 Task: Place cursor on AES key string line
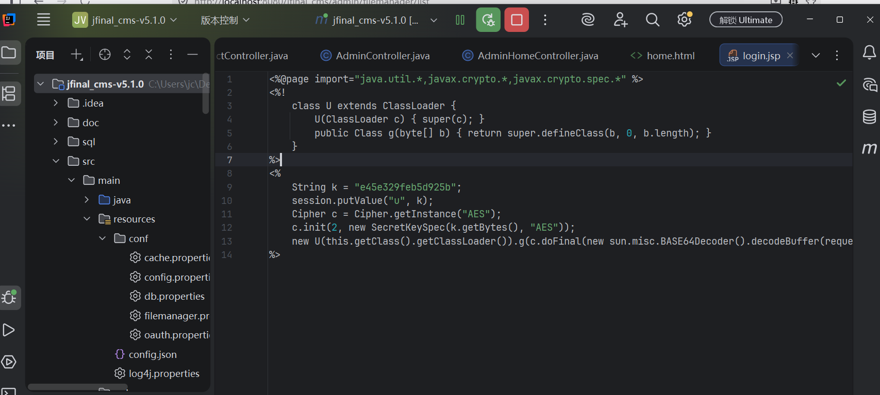(376, 187)
